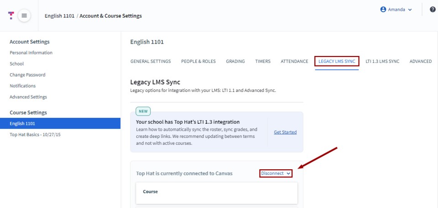Screen dimensions: 438x208
Task: Click 'Top Hat is currently connected to Canvas'
Action: pyautogui.click(x=184, y=174)
